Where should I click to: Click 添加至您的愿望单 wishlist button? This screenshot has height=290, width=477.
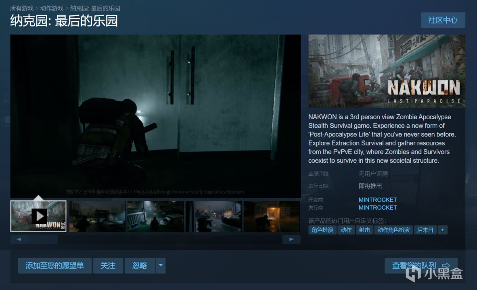coord(55,266)
